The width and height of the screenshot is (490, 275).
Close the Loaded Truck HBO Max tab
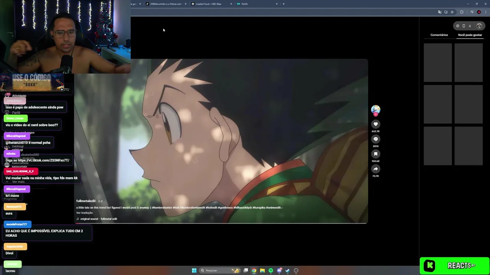click(231, 4)
